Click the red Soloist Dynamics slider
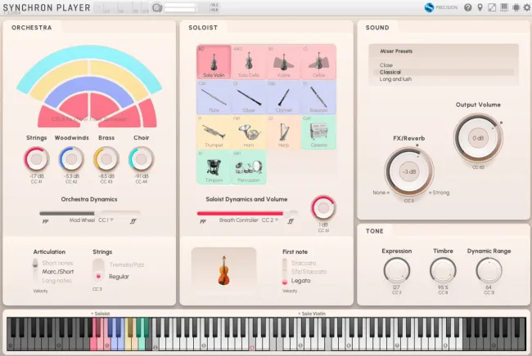The height and width of the screenshot is (356, 532). (247, 213)
